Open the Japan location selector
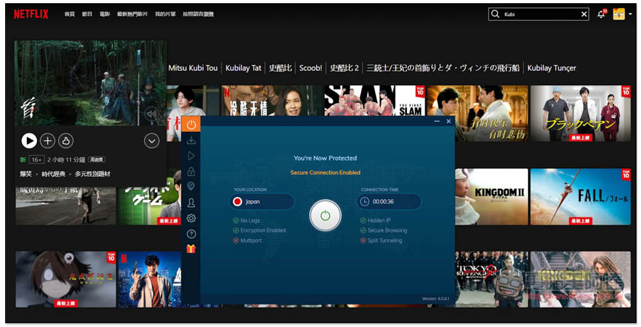Image resolution: width=641 pixels, height=327 pixels. (x=262, y=202)
